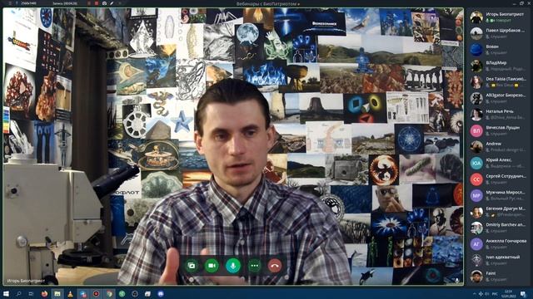Select participant ВладМир

[498, 66]
